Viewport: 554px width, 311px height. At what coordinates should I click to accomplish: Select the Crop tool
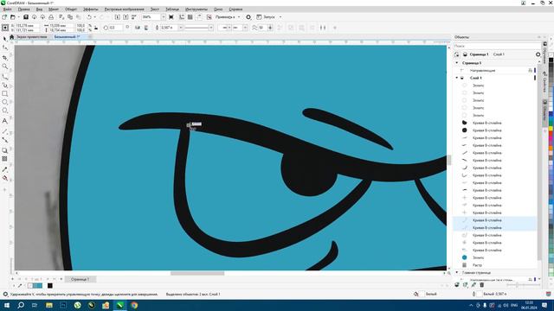point(4,57)
